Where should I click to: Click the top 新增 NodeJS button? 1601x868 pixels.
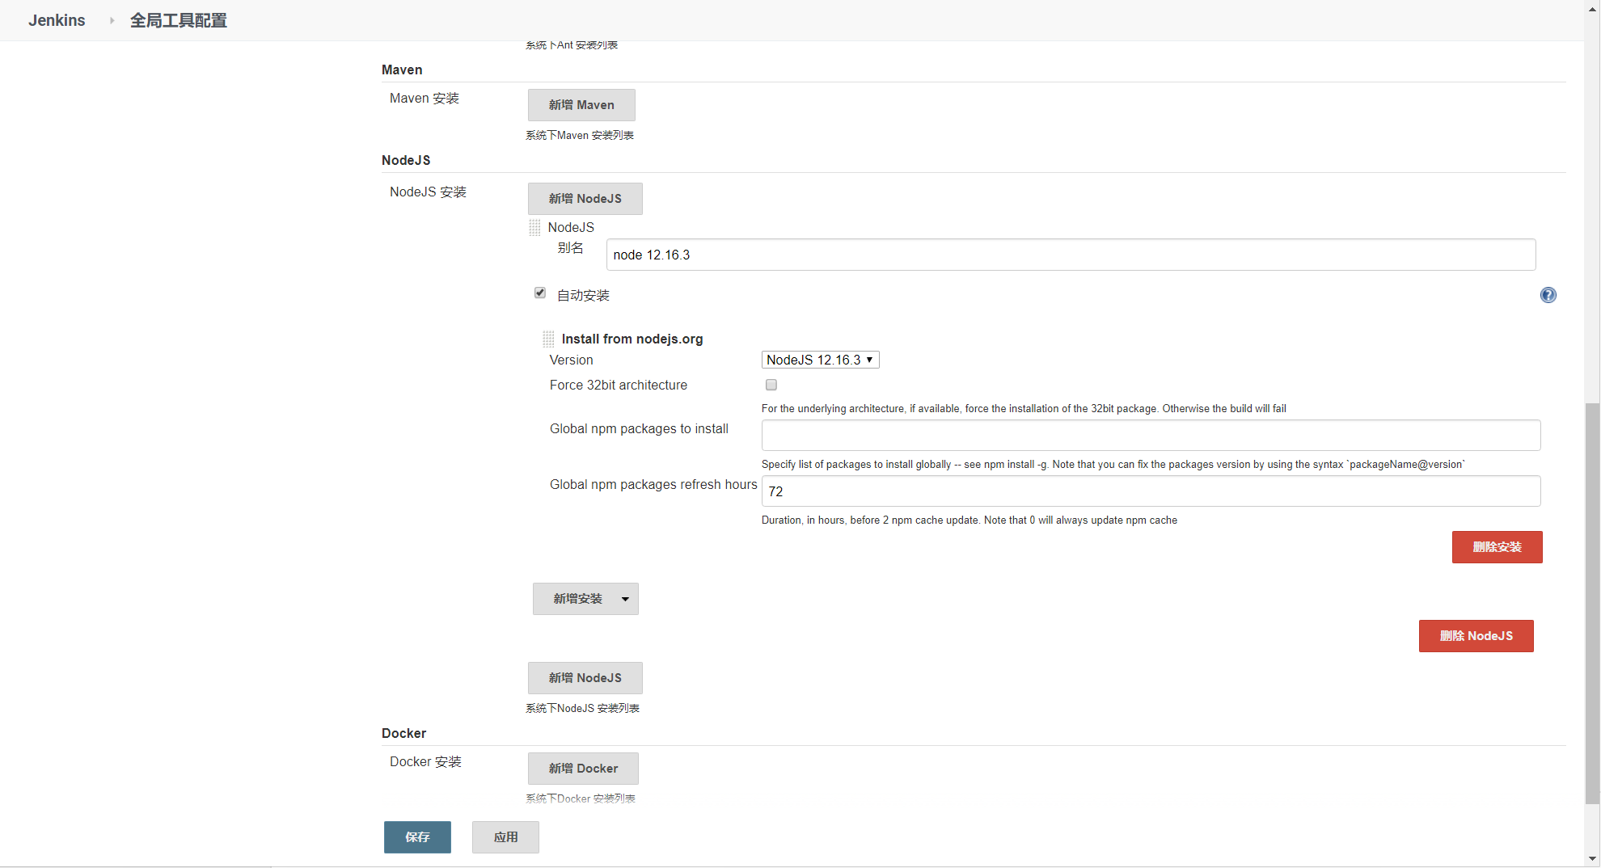tap(585, 199)
